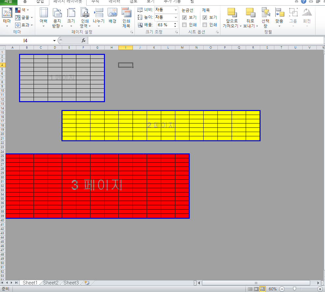This screenshot has width=325, height=292.
Task: Open 크기 조정 dialog launcher
Action: click(x=176, y=32)
